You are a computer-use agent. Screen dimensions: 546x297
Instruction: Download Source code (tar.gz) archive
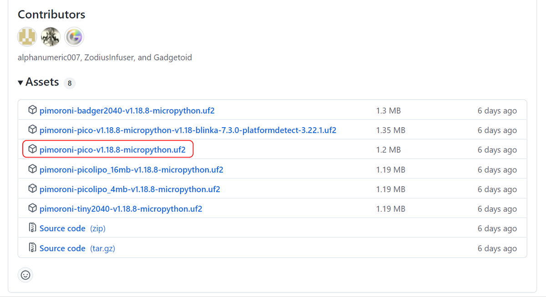pyautogui.click(x=62, y=248)
